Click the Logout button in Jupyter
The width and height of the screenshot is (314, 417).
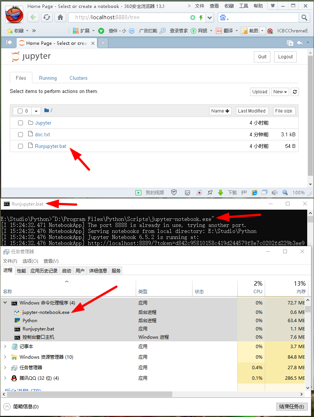(285, 57)
